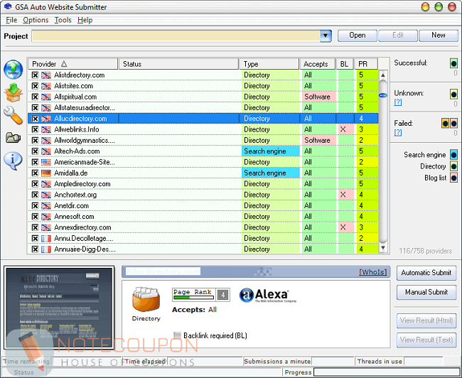Select the Ampledirectory.com row
Screen dimensions: 462x378
(203, 184)
